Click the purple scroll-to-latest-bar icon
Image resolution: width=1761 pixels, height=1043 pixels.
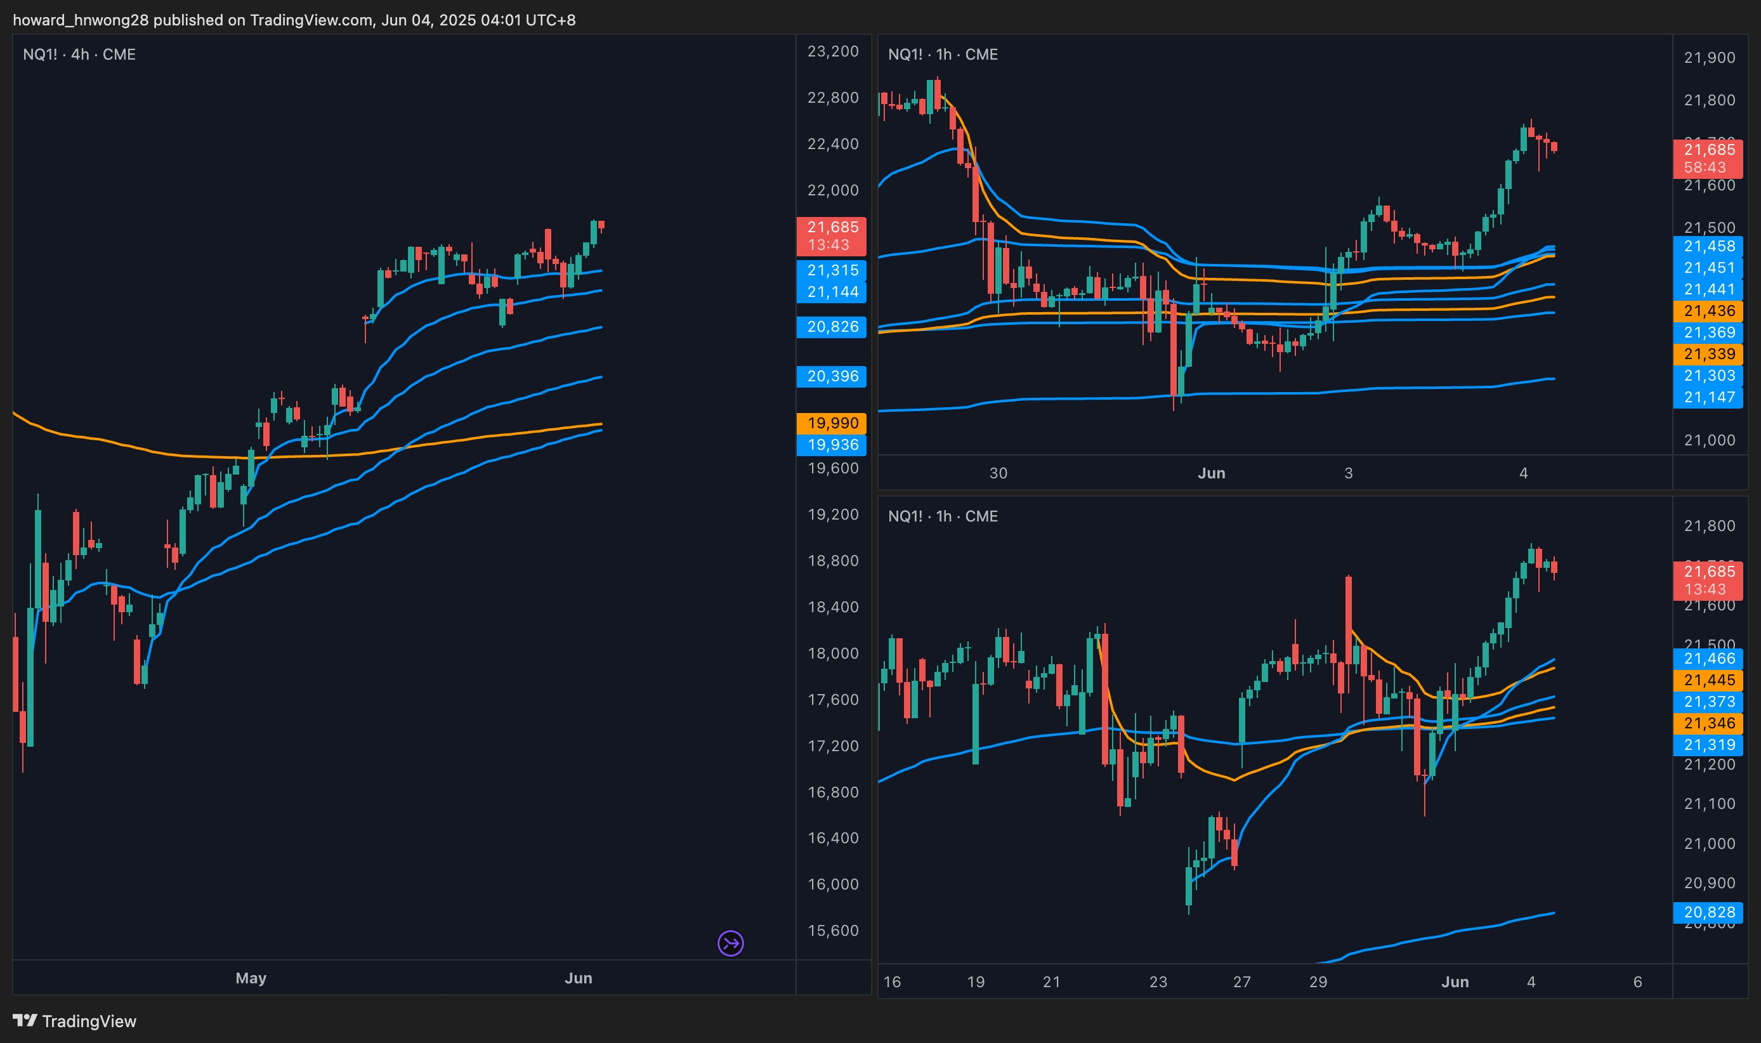click(x=730, y=943)
